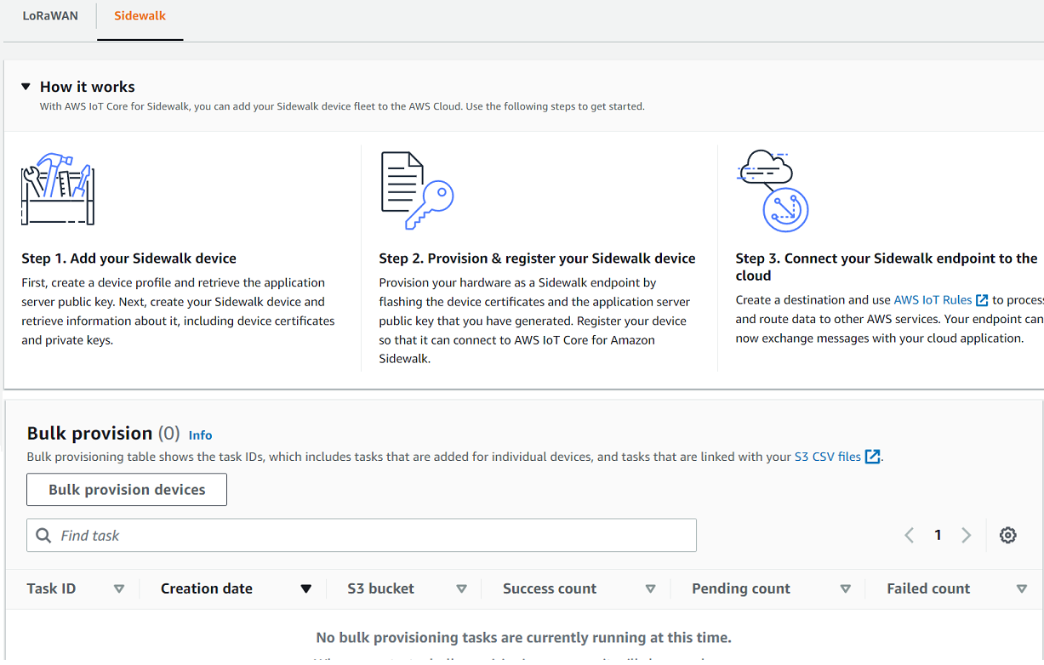Collapse the How it works section
This screenshot has height=665, width=1044.
tap(26, 87)
